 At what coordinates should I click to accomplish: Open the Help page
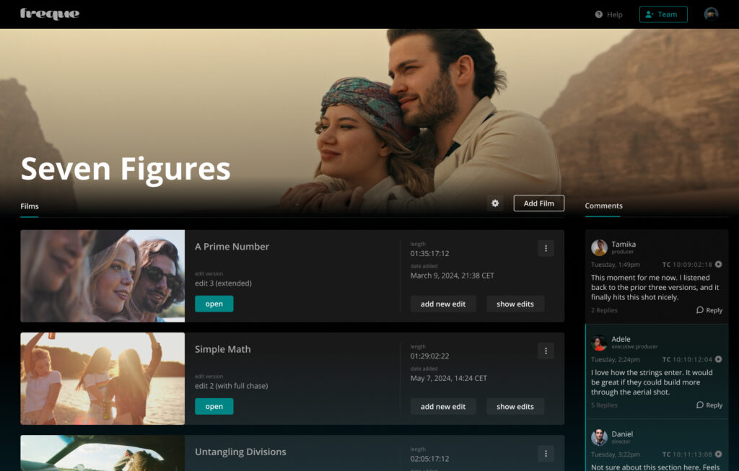[608, 14]
